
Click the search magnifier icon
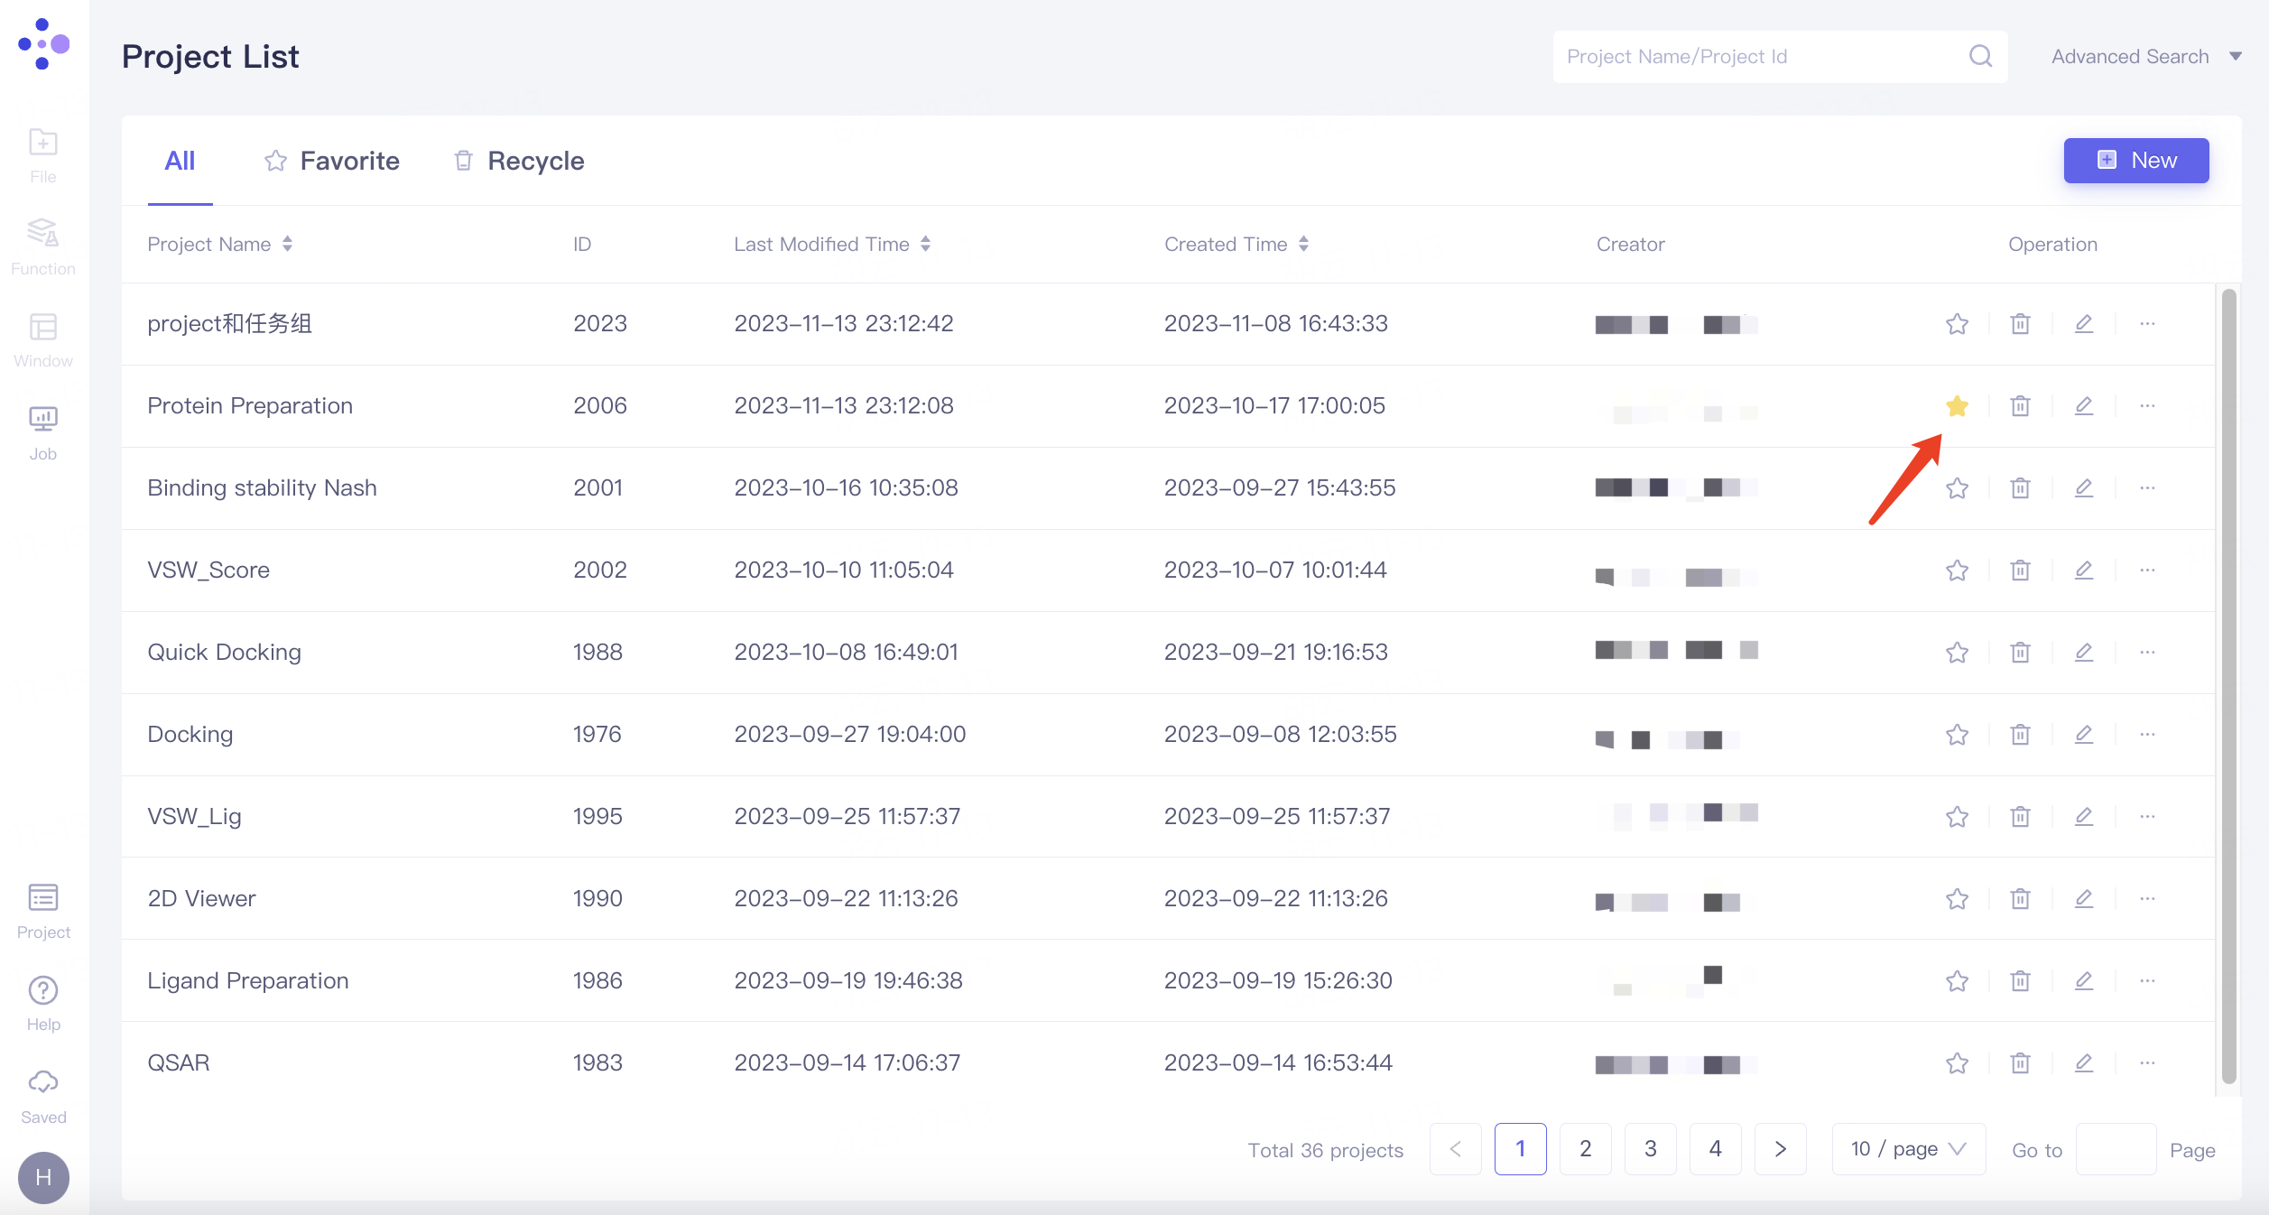coord(1980,56)
